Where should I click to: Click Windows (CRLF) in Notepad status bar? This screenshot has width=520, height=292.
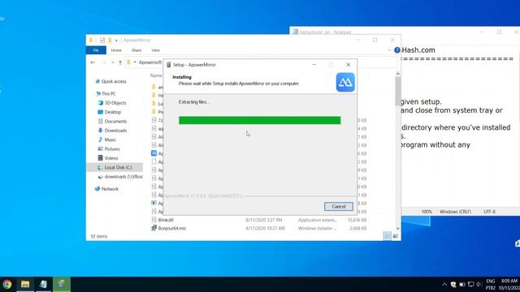click(x=455, y=212)
